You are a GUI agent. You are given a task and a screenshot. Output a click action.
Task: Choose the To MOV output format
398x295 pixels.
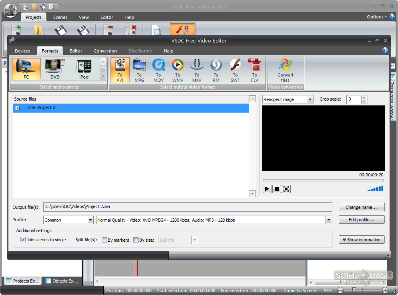click(x=159, y=70)
